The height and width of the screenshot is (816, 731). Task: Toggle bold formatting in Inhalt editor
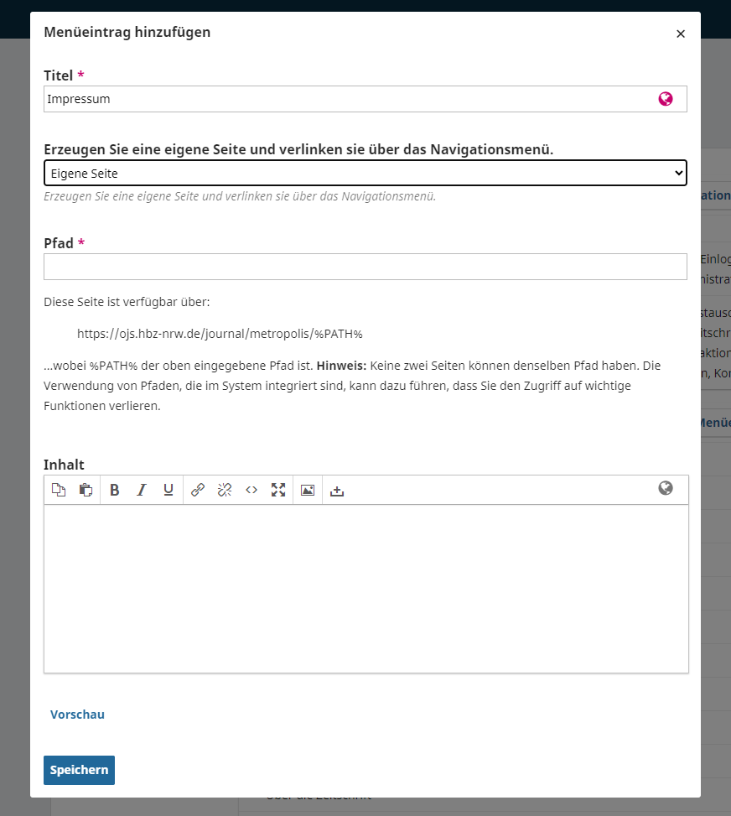point(115,491)
